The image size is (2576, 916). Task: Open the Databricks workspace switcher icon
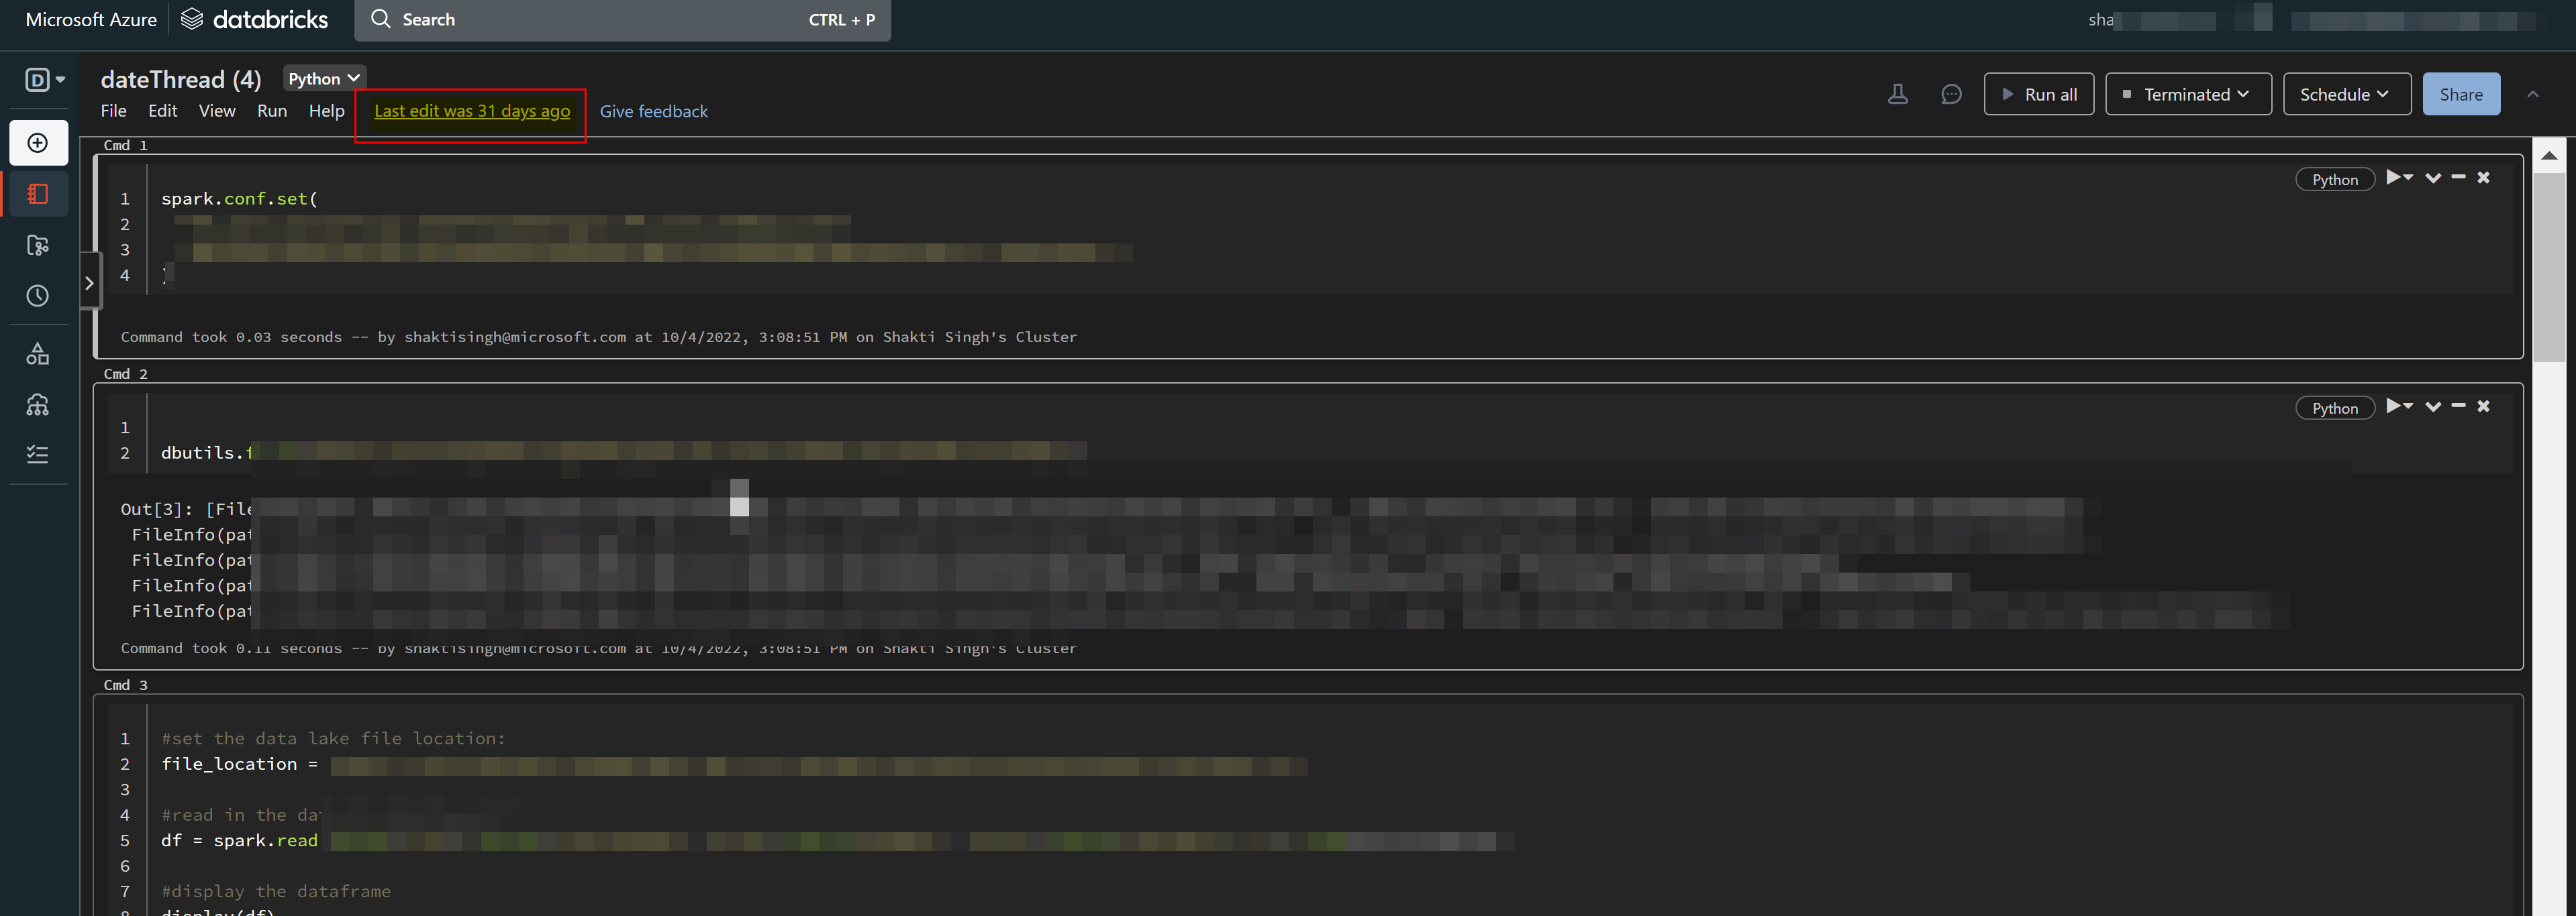coord(44,80)
